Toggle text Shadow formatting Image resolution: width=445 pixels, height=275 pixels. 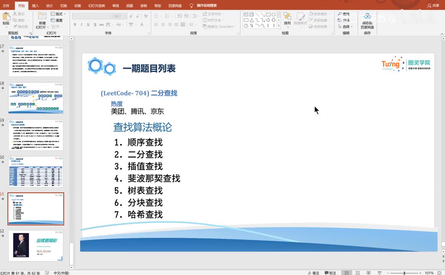pyautogui.click(x=95, y=25)
